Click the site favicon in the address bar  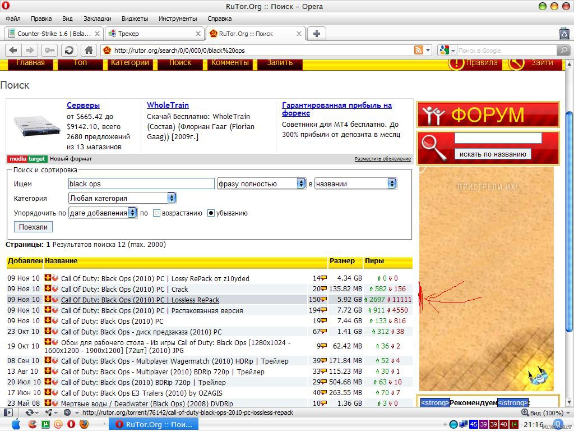point(107,50)
